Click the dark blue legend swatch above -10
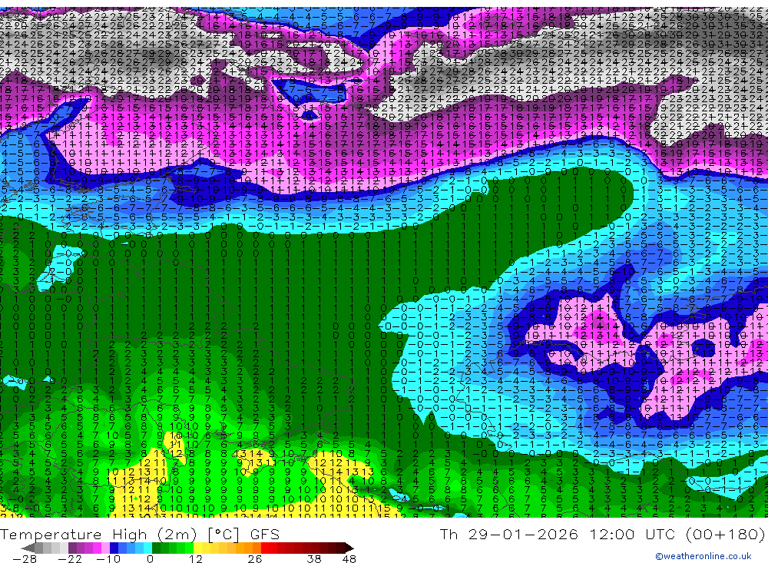Image resolution: width=768 pixels, height=563 pixels. click(x=114, y=548)
